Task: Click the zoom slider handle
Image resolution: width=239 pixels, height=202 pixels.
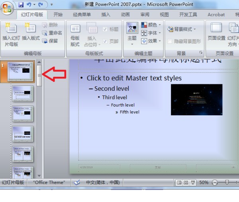Action: click(227, 183)
